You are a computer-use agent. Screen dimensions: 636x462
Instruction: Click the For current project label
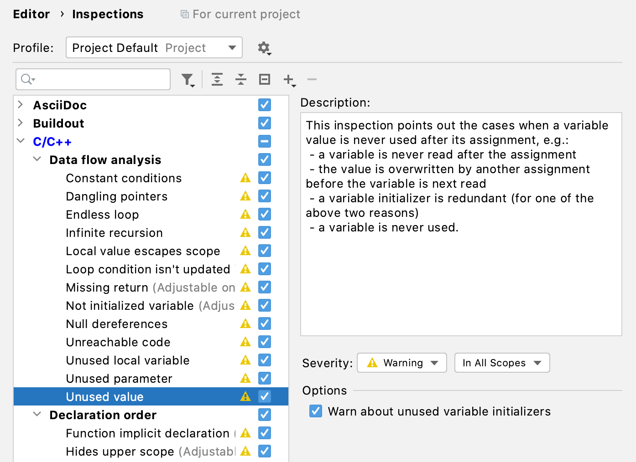coord(246,14)
